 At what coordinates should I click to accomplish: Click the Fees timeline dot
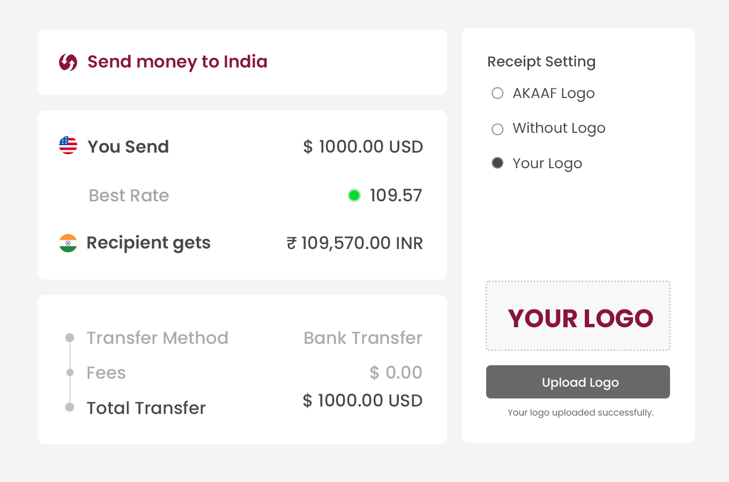[70, 372]
